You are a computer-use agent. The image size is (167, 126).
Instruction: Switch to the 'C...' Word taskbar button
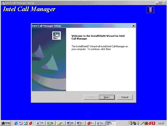[81, 123]
